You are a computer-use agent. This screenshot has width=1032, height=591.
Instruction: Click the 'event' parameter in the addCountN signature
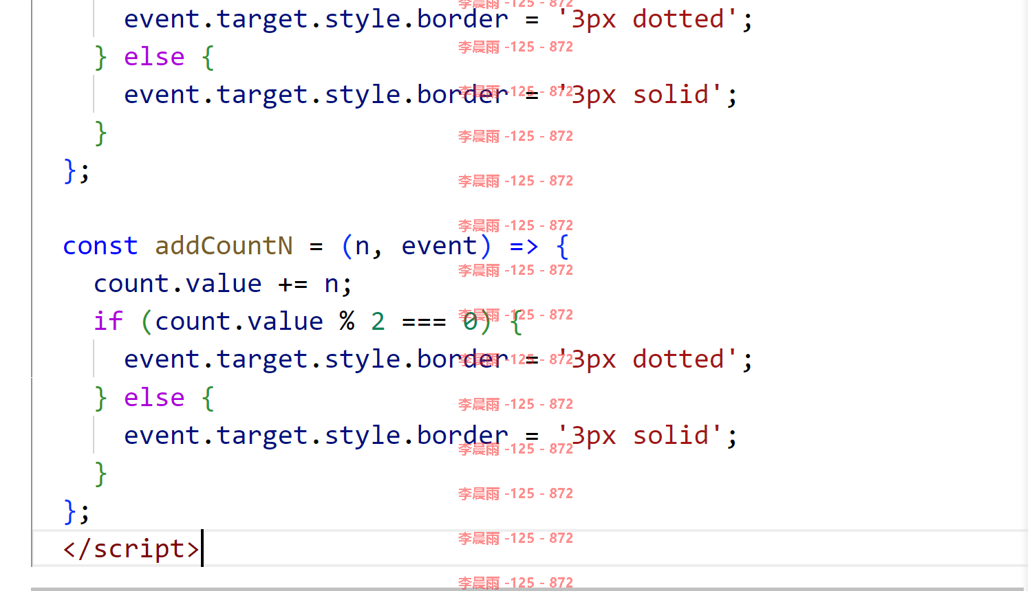point(439,246)
